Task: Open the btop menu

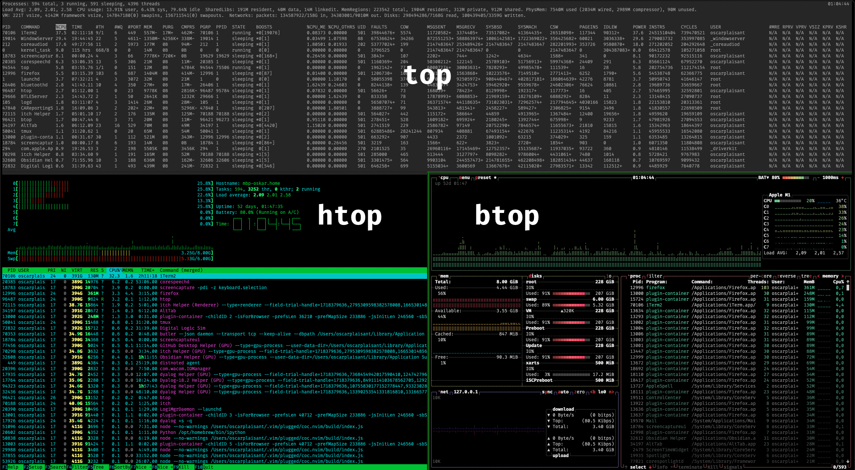Action: pyautogui.click(x=464, y=178)
